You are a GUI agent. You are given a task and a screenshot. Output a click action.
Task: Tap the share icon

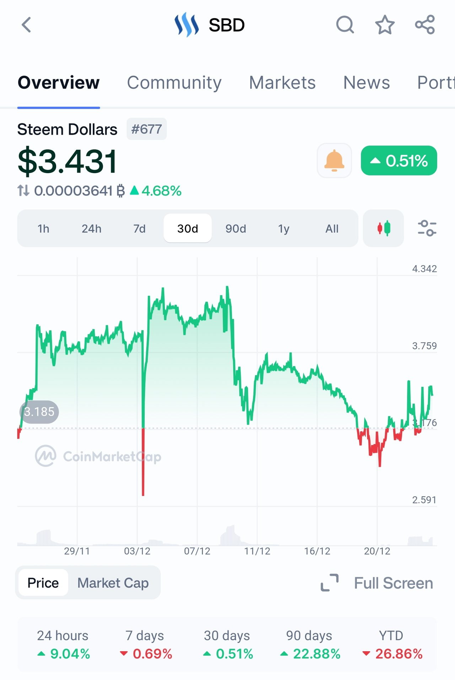click(x=425, y=25)
